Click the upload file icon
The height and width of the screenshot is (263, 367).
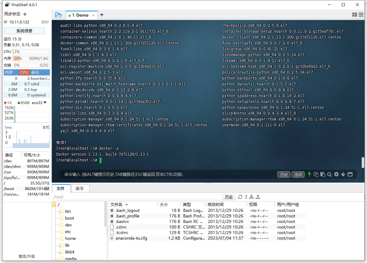point(258,197)
